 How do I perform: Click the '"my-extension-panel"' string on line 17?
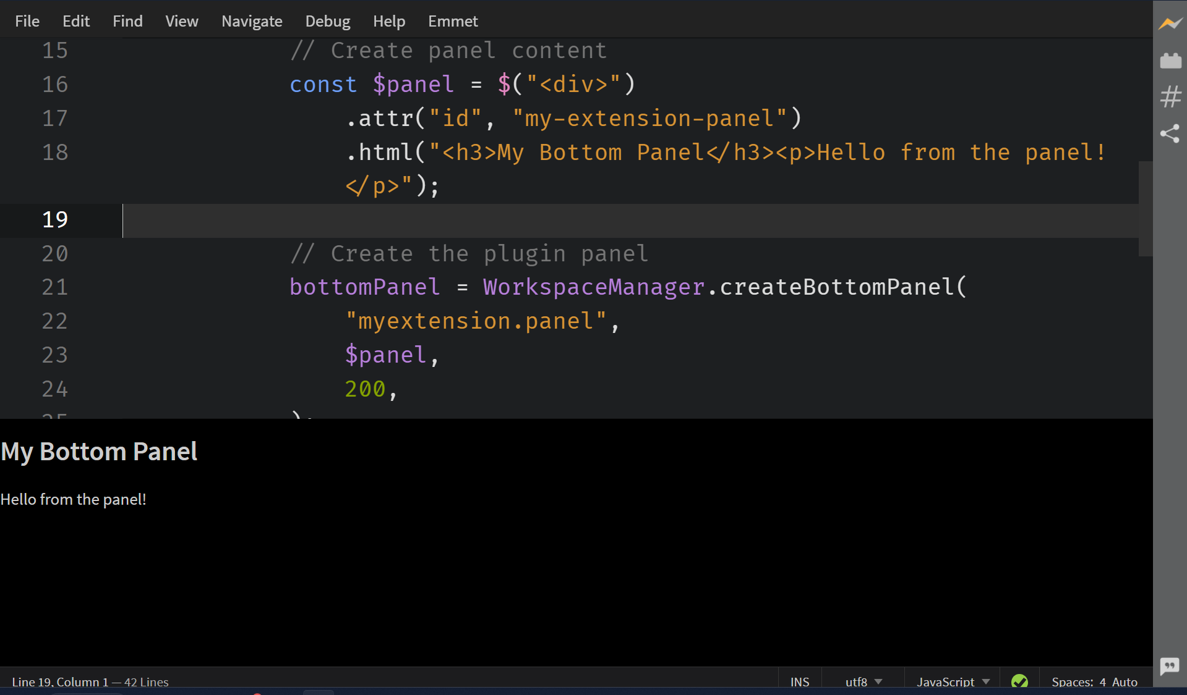(x=649, y=118)
